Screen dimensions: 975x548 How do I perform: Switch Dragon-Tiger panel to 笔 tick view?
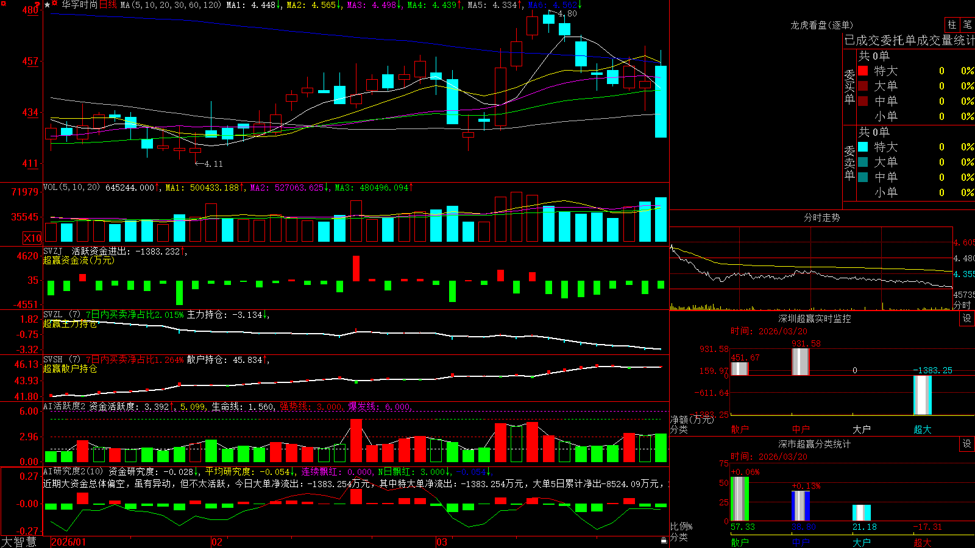tap(967, 25)
